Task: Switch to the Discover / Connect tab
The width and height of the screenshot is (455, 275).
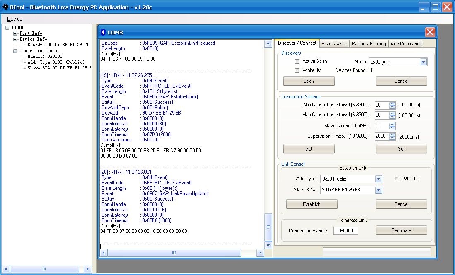Action: pyautogui.click(x=297, y=43)
